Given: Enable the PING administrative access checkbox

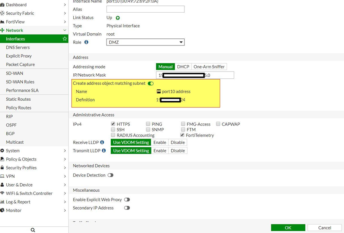Looking at the screenshot, I should [148, 124].
